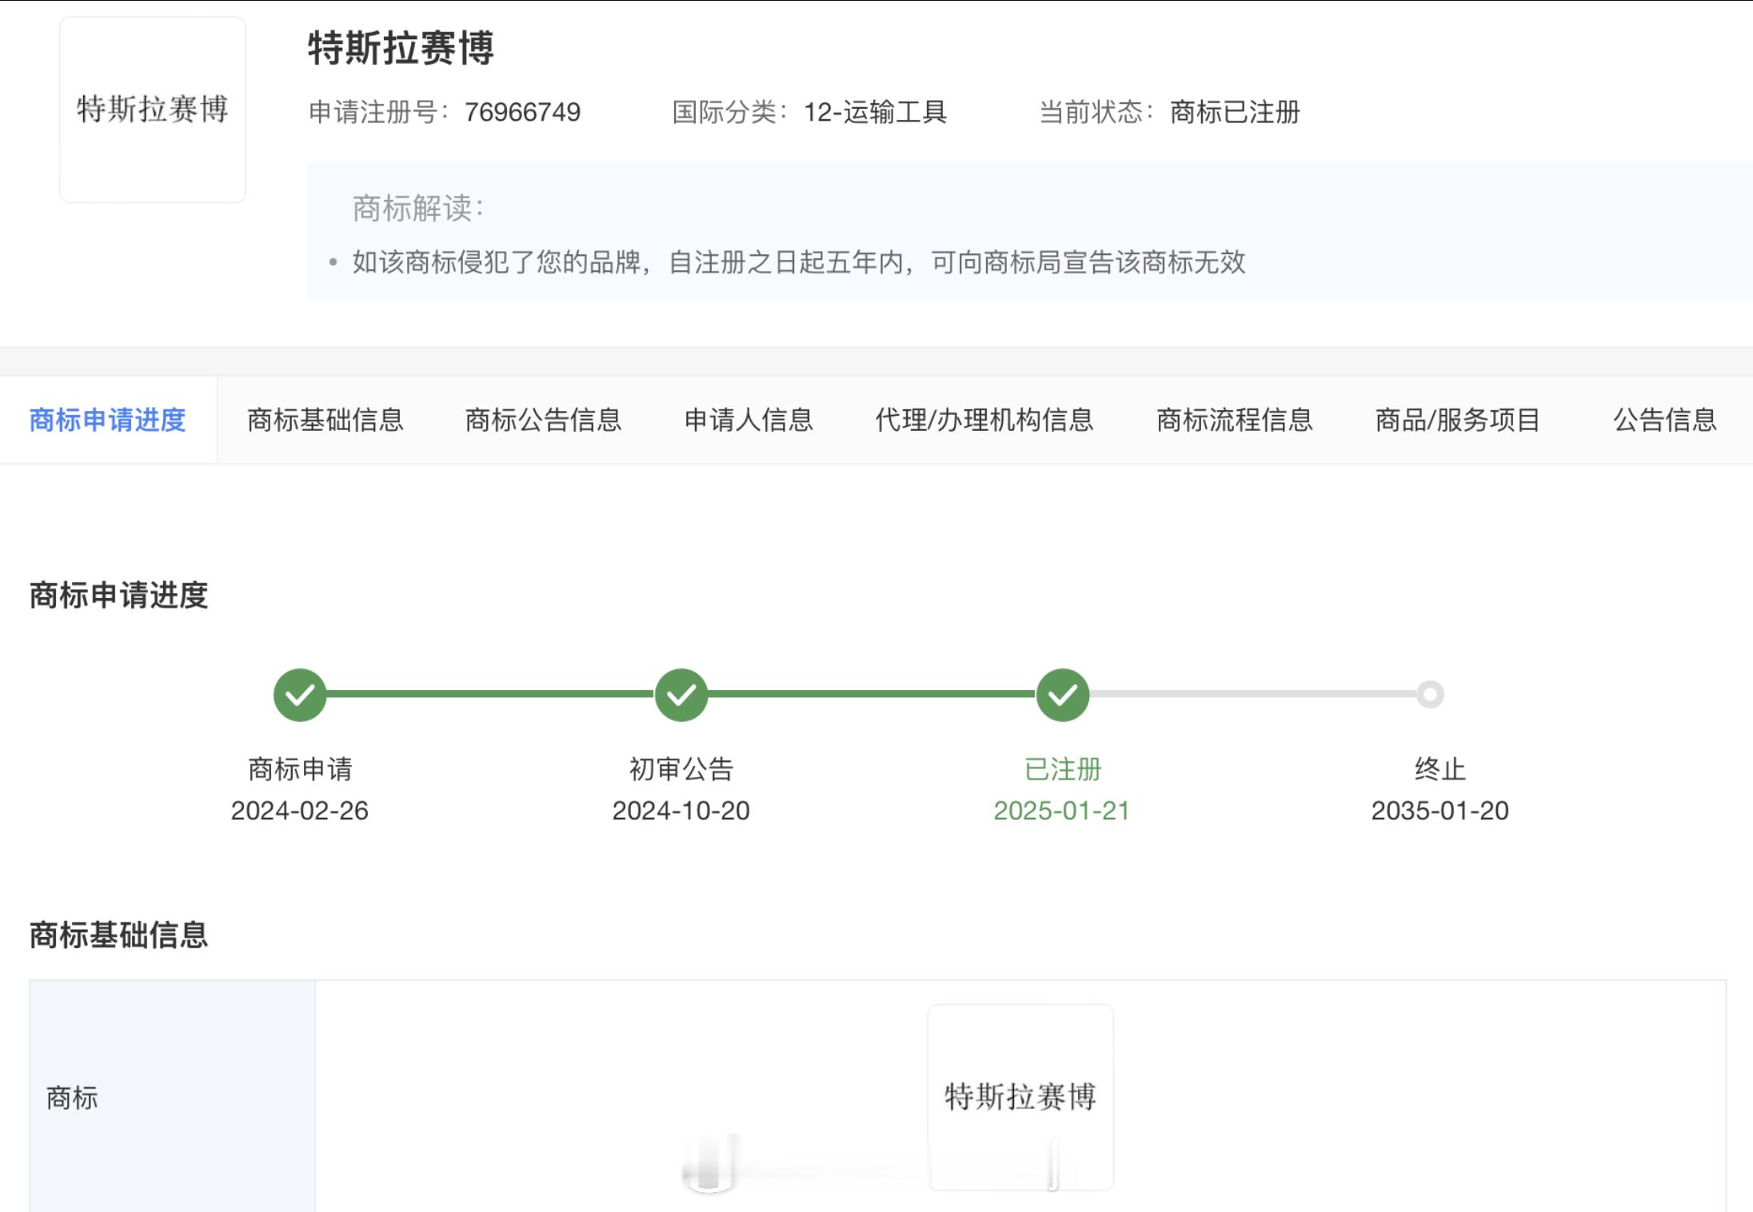The width and height of the screenshot is (1753, 1212).
Task: Click date 2024-10-20 under 初审公告
Action: [681, 811]
